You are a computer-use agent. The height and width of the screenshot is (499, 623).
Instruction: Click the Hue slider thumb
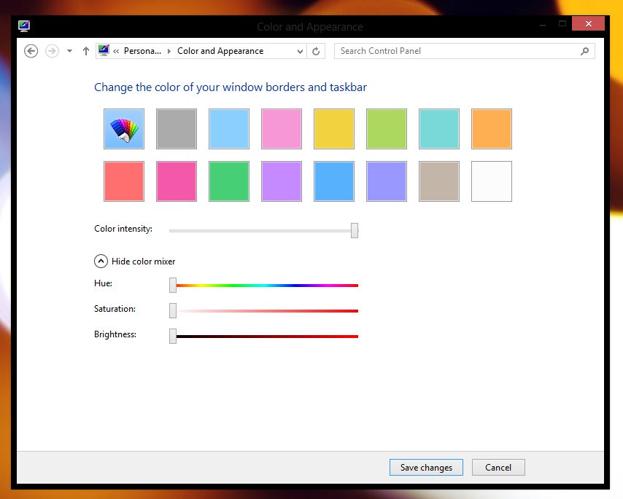[173, 285]
